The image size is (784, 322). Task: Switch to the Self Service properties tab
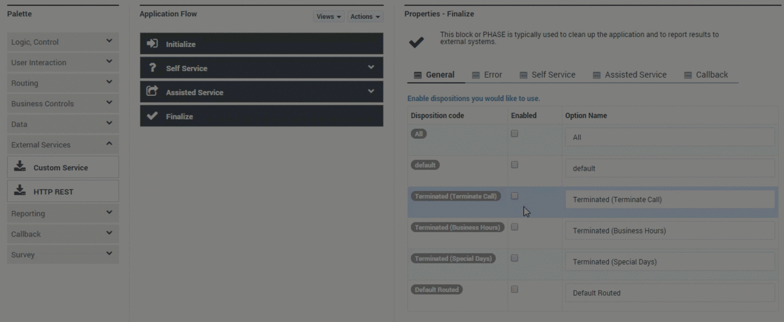coord(547,75)
